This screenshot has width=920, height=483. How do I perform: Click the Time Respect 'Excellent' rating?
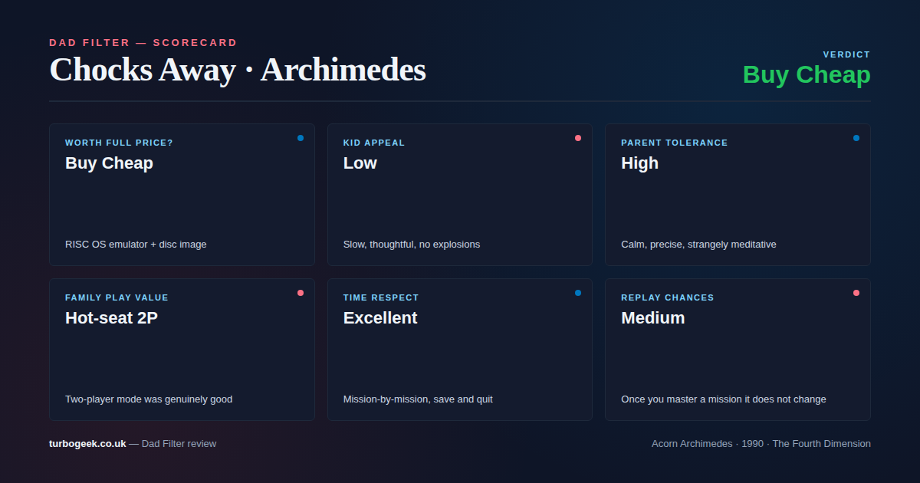[x=380, y=318]
